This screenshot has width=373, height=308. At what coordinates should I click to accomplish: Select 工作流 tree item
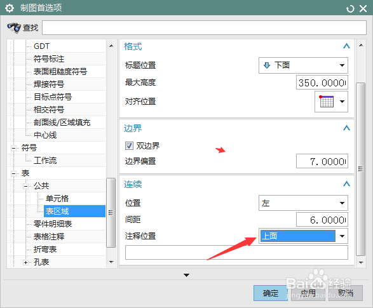pyautogui.click(x=45, y=161)
